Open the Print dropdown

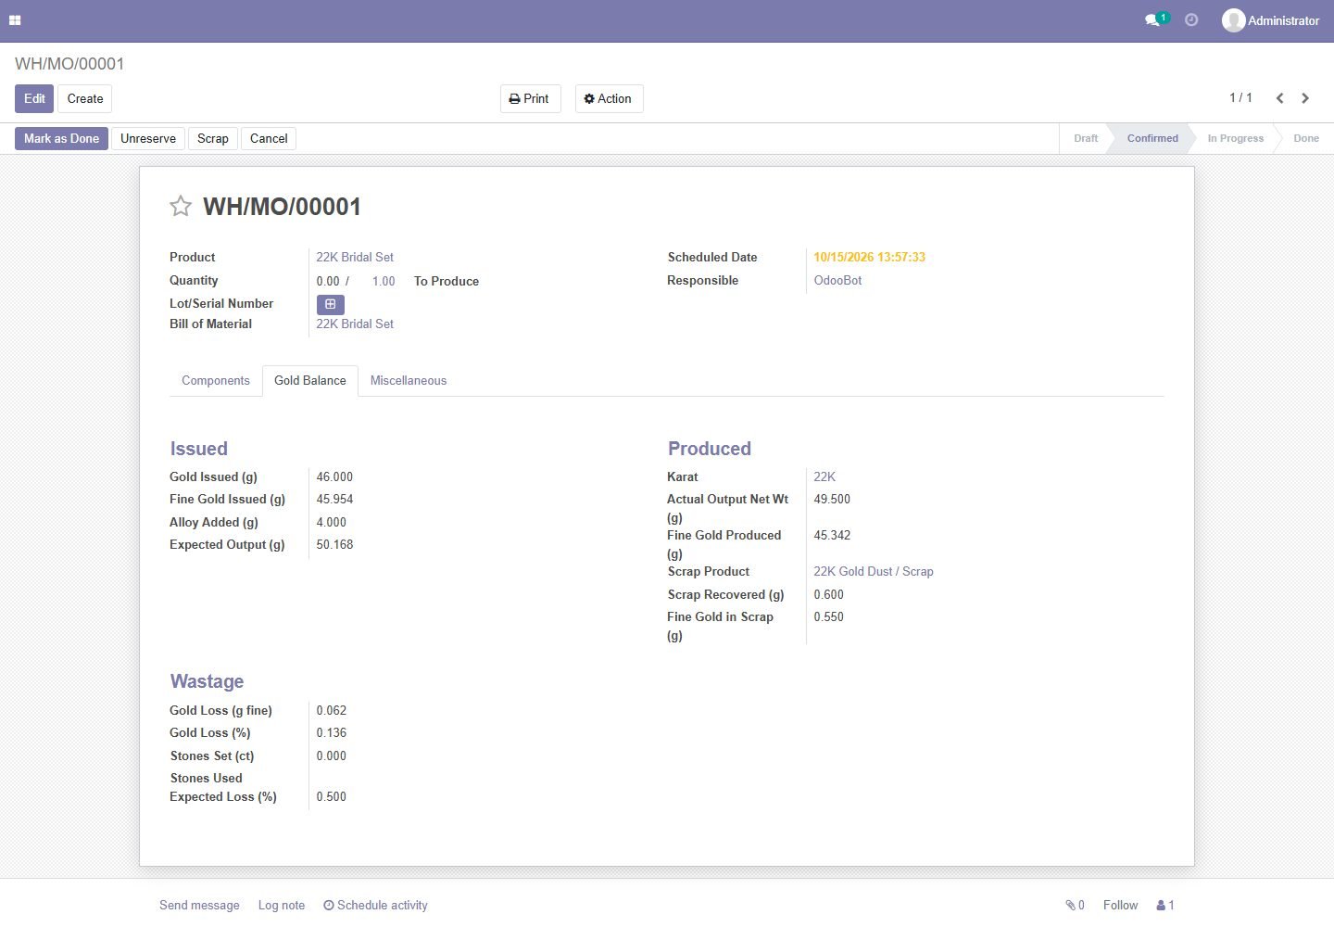pos(530,99)
